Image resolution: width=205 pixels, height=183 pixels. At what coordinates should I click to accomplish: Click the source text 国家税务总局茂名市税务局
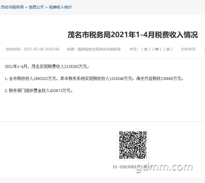pyautogui.click(x=99, y=49)
